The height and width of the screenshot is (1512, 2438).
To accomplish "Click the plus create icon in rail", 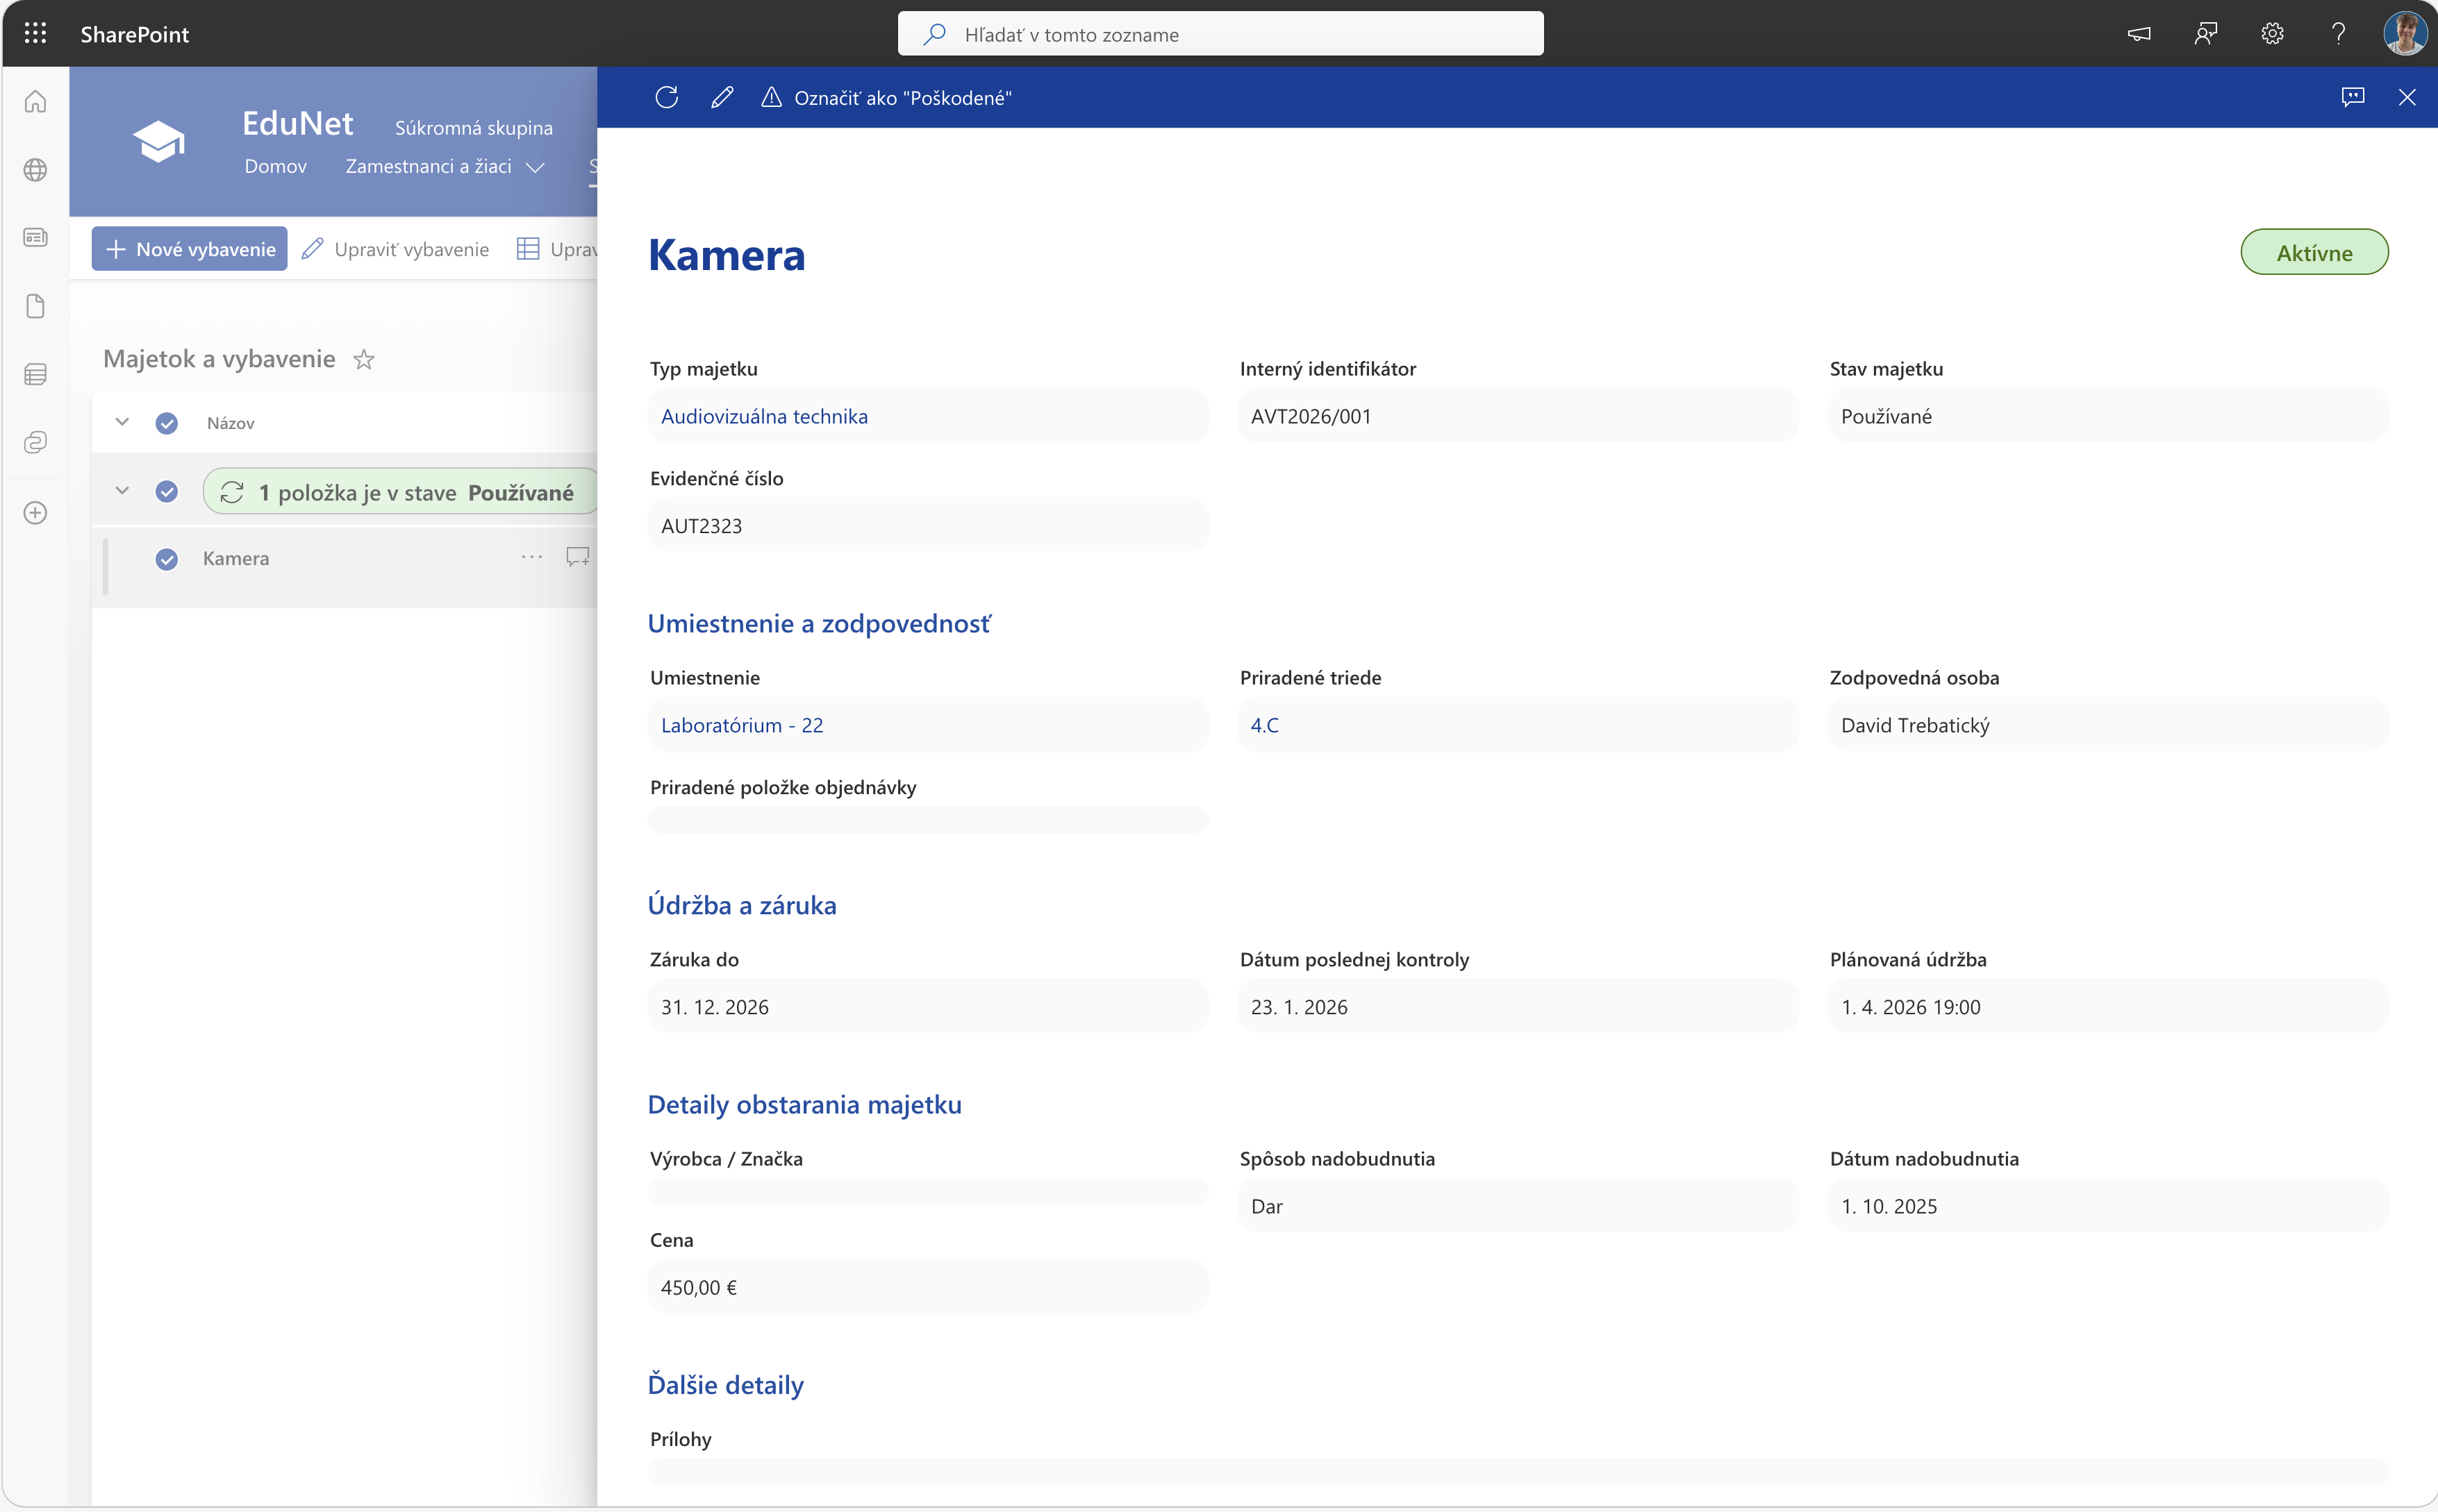I will pyautogui.click(x=35, y=513).
